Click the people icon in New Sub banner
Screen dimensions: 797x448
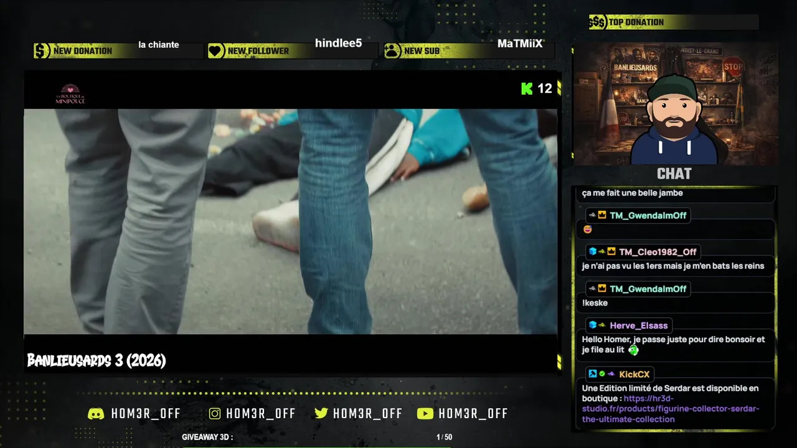(392, 51)
